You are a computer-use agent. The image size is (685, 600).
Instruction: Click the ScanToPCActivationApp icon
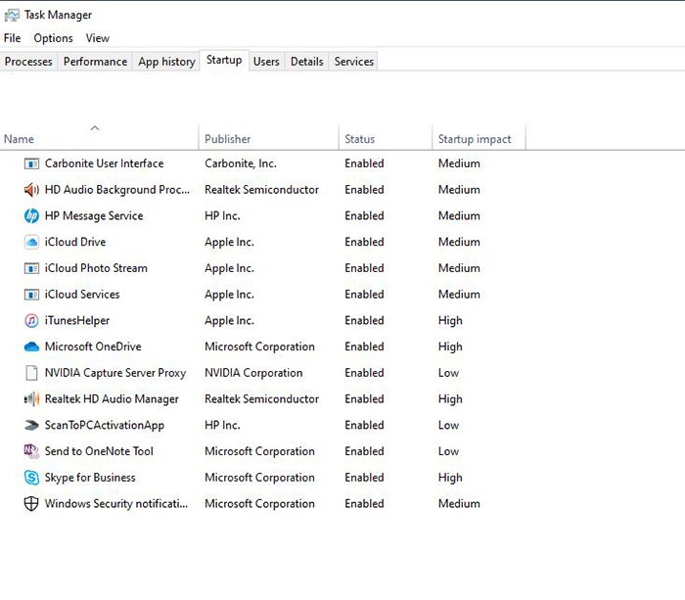pos(31,426)
